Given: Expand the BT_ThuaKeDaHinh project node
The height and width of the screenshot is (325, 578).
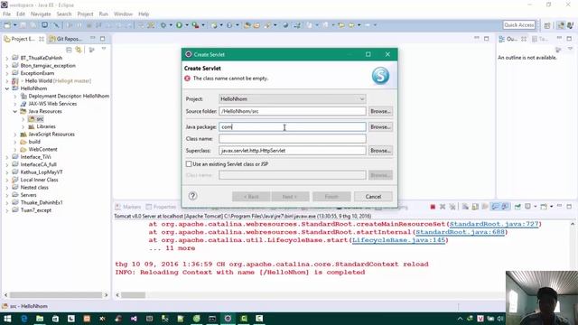Looking at the screenshot, I should point(7,58).
